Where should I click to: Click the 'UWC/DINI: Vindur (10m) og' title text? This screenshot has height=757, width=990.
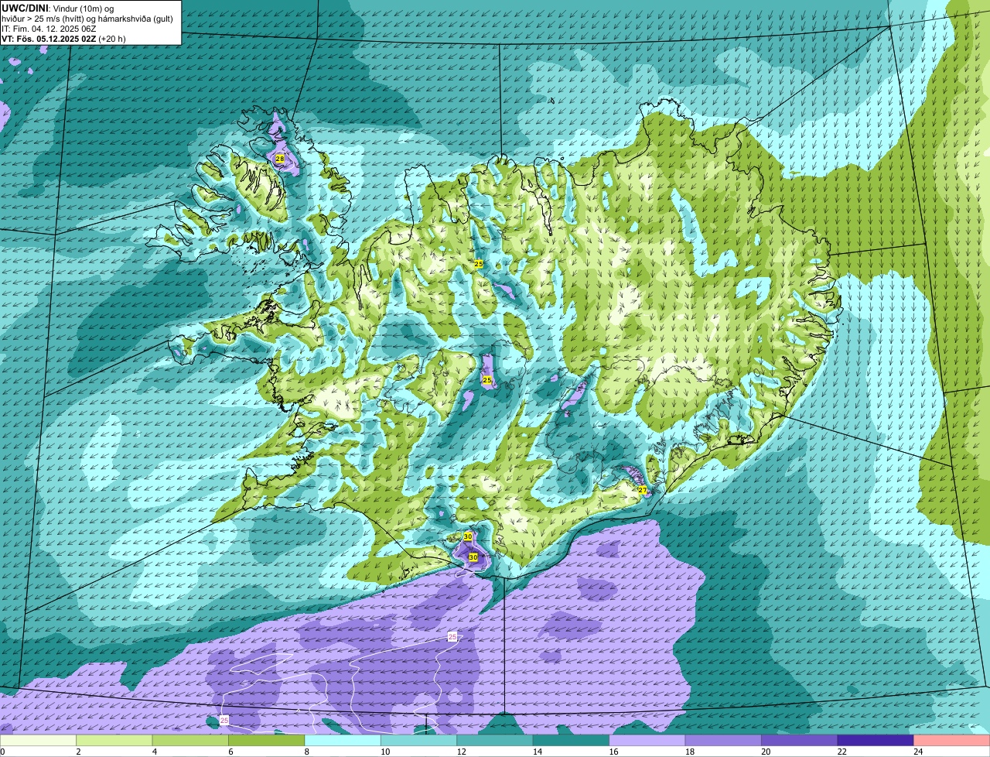(x=57, y=8)
